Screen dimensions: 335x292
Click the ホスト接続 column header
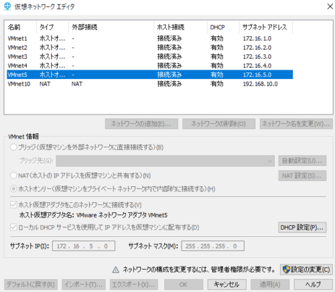pyautogui.click(x=180, y=27)
